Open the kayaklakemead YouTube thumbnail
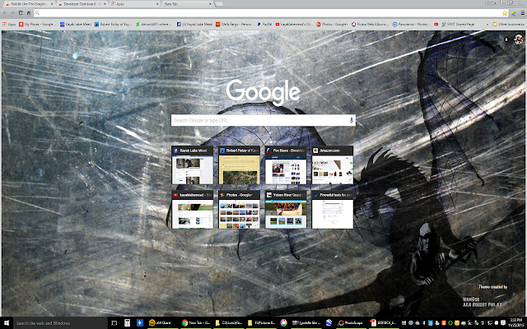The height and width of the screenshot is (329, 527). (x=192, y=210)
